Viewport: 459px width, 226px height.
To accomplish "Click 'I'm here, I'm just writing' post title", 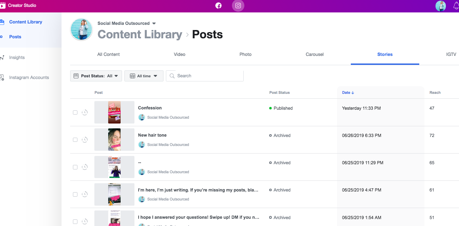I will coord(198,190).
